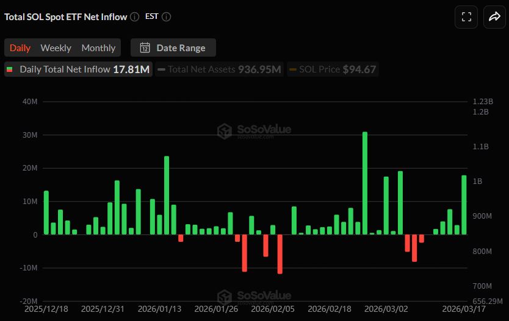Click the green-red Daily Total Net Inflow legend icon
Viewport: 509px width, 321px height.
10,69
